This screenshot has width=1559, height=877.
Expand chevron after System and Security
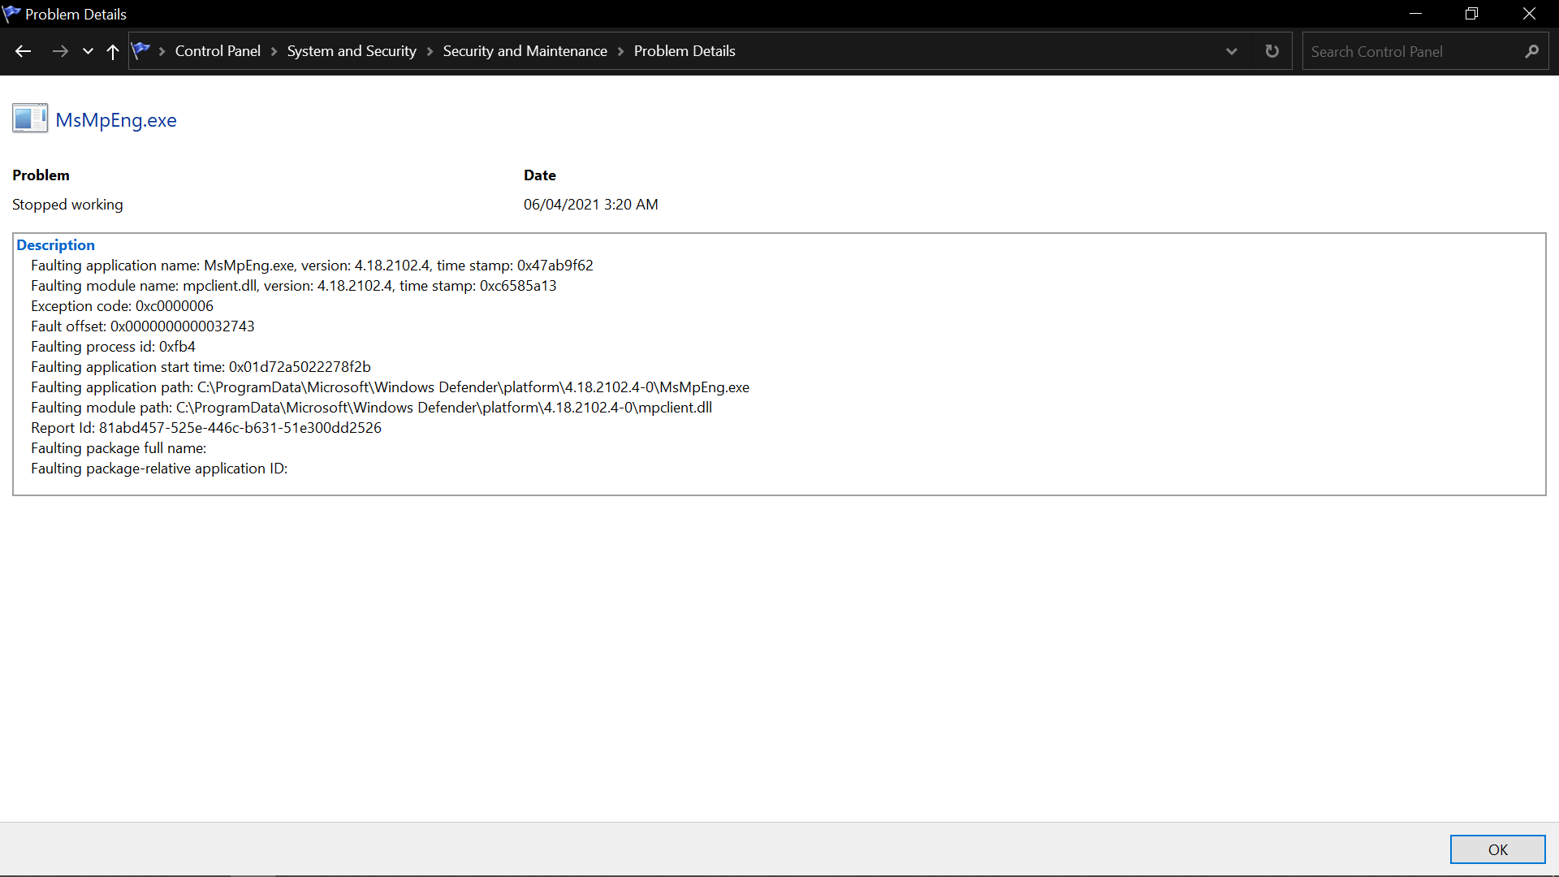click(x=430, y=51)
